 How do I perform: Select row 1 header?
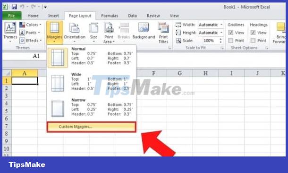(x=7, y=81)
